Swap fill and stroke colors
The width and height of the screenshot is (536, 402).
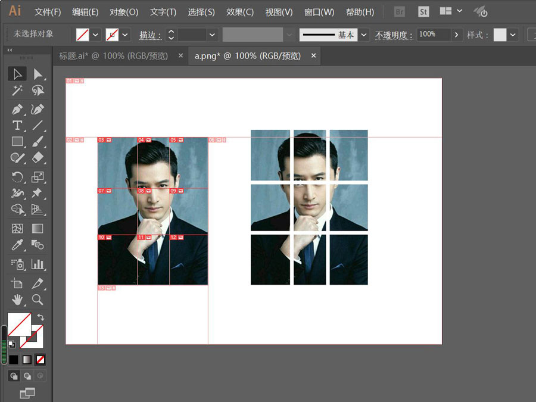pos(40,317)
